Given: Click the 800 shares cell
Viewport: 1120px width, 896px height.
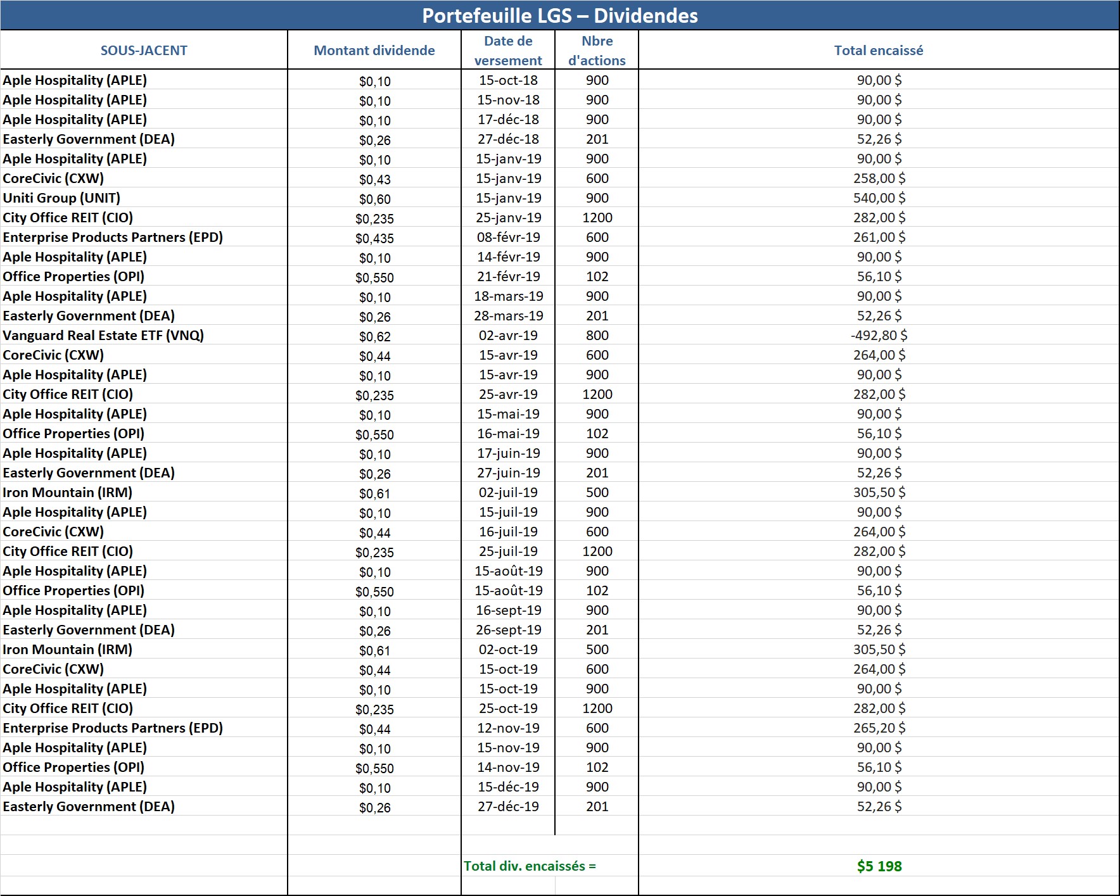Looking at the screenshot, I should coord(597,336).
